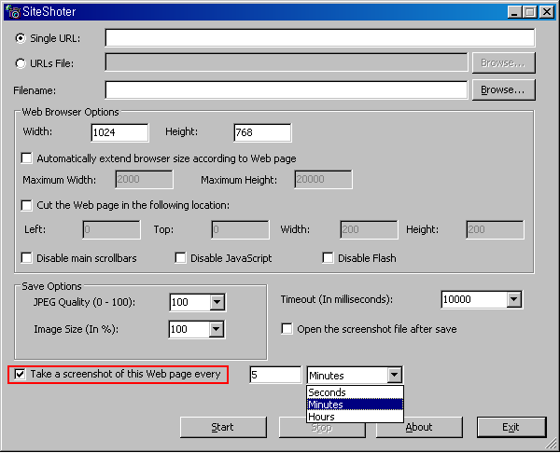560x453 pixels.
Task: Choose Seconds from the dropdown list
Action: [x=355, y=392]
